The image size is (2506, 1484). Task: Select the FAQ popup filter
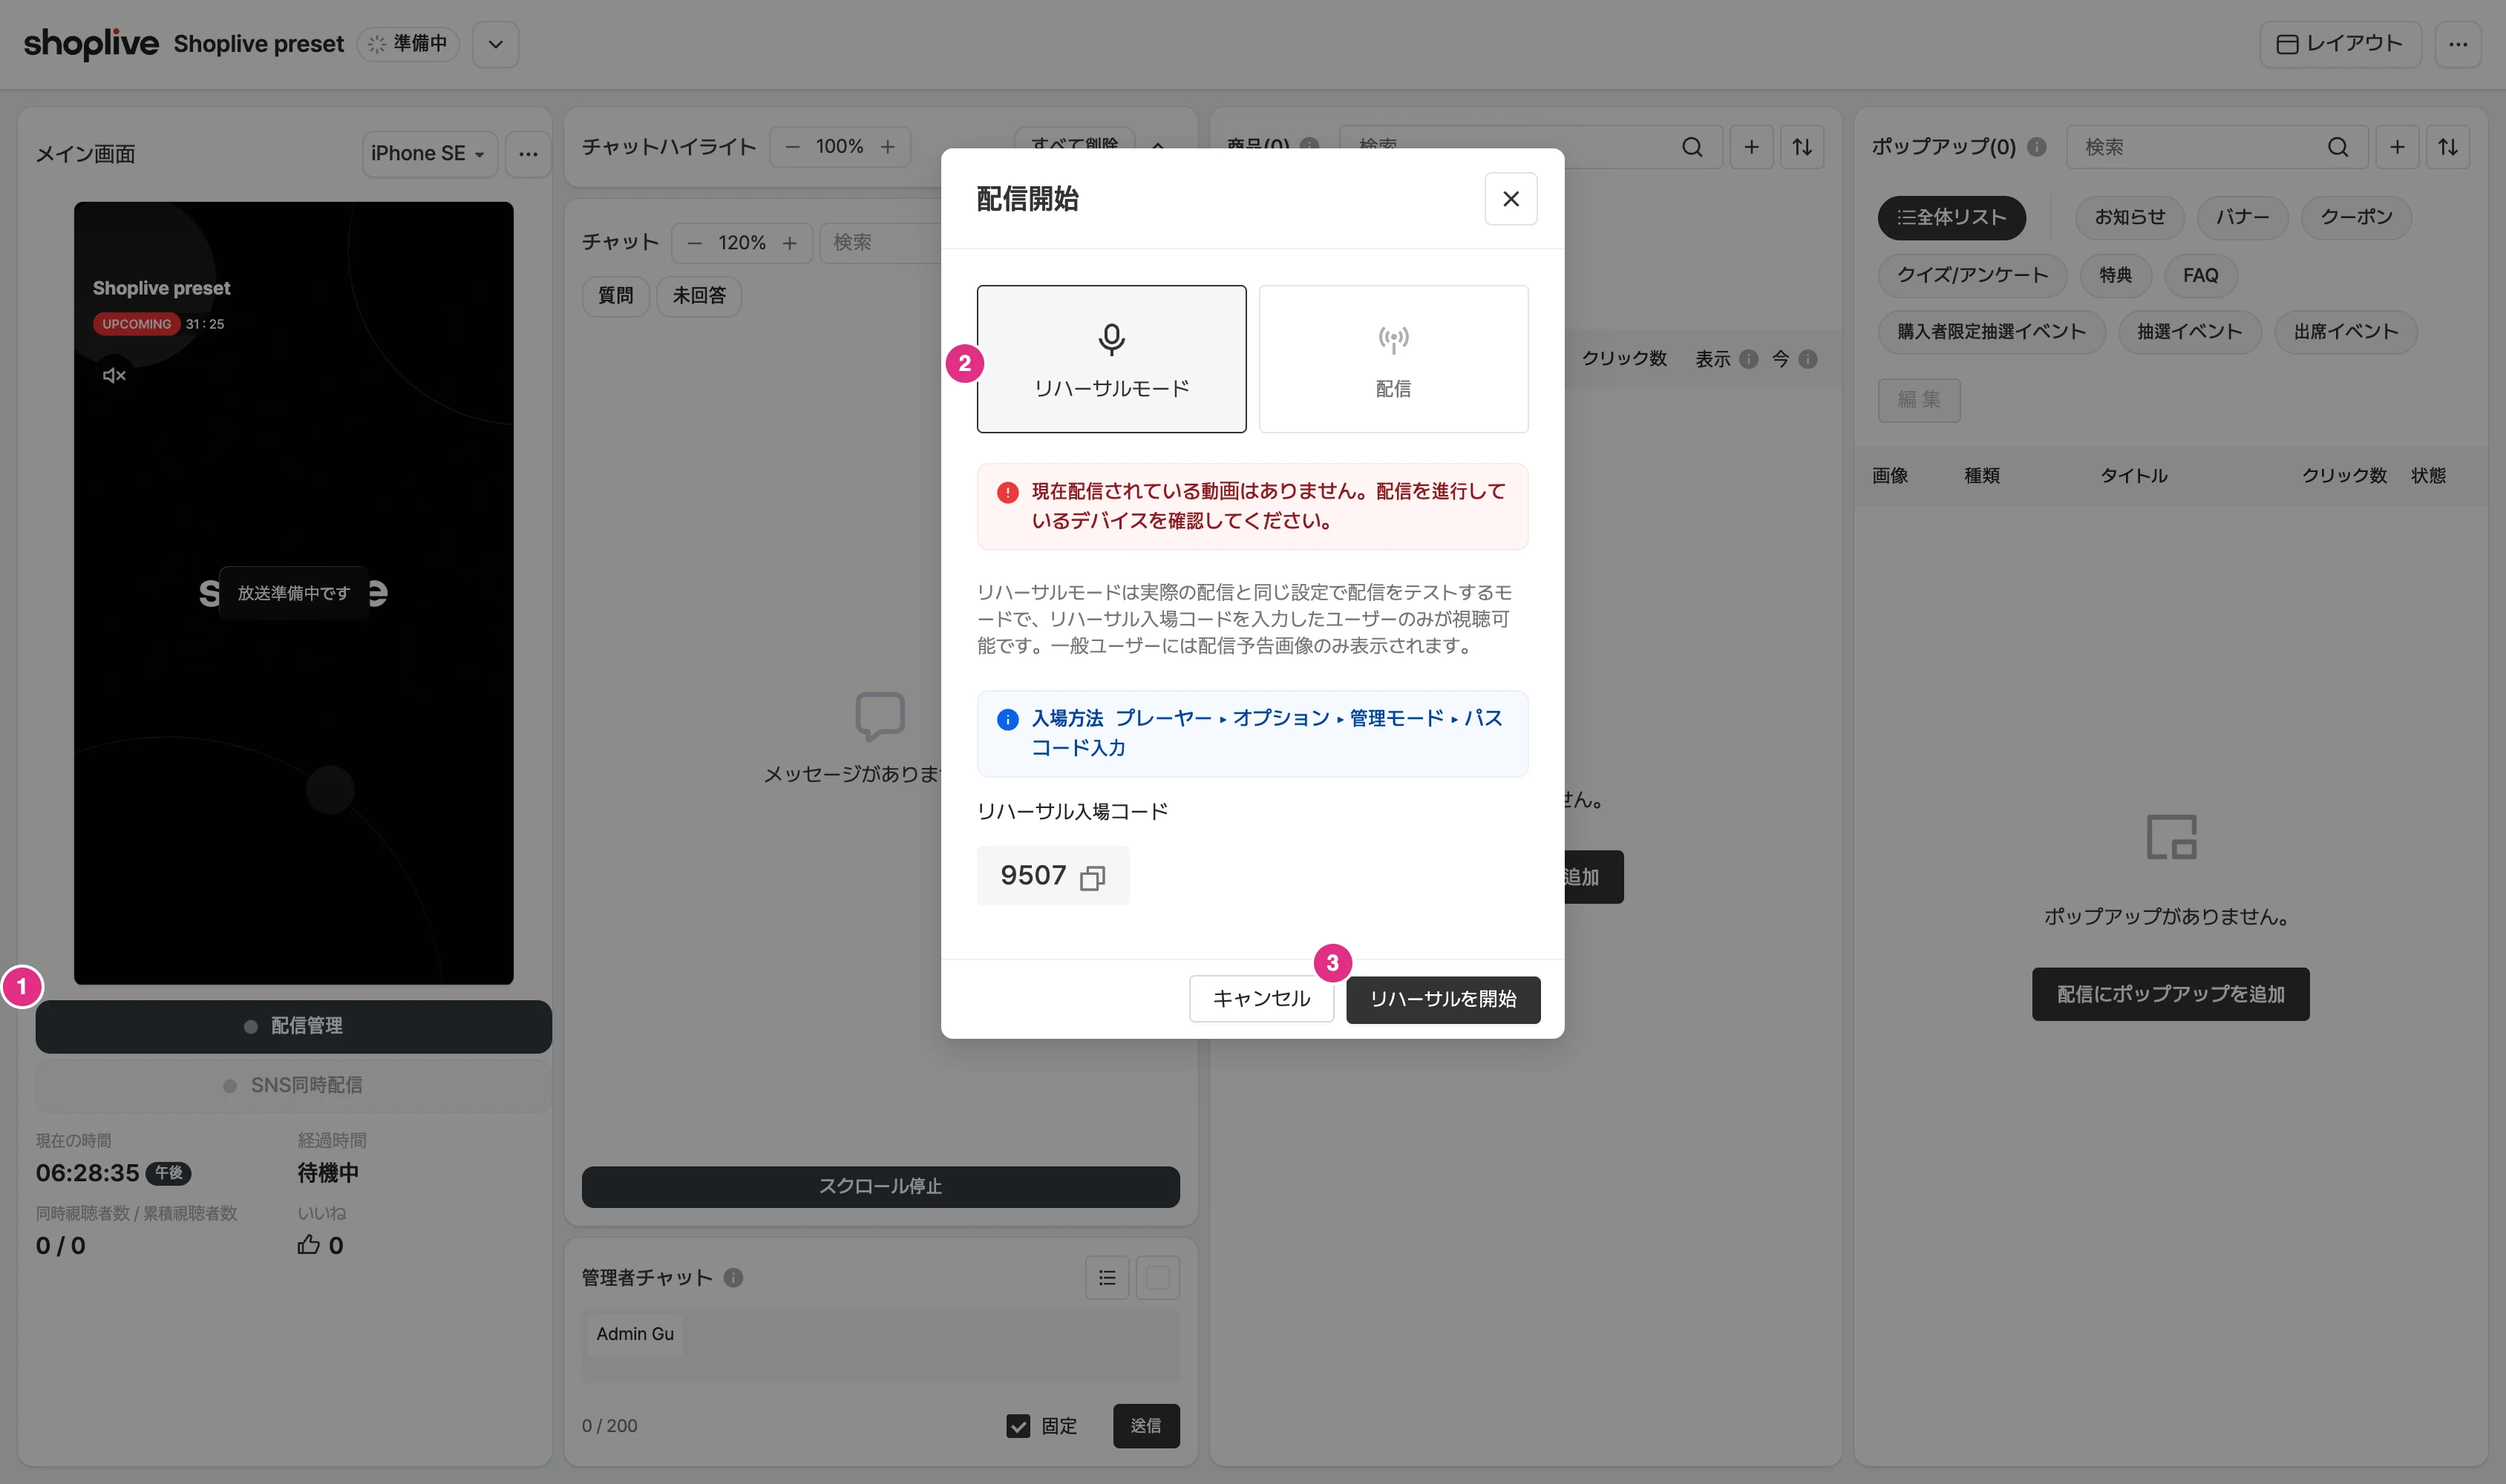click(x=2200, y=275)
